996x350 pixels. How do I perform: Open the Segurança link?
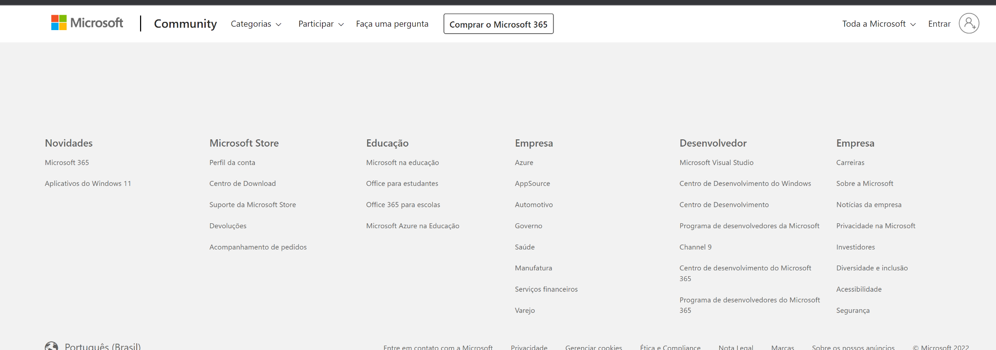tap(853, 311)
